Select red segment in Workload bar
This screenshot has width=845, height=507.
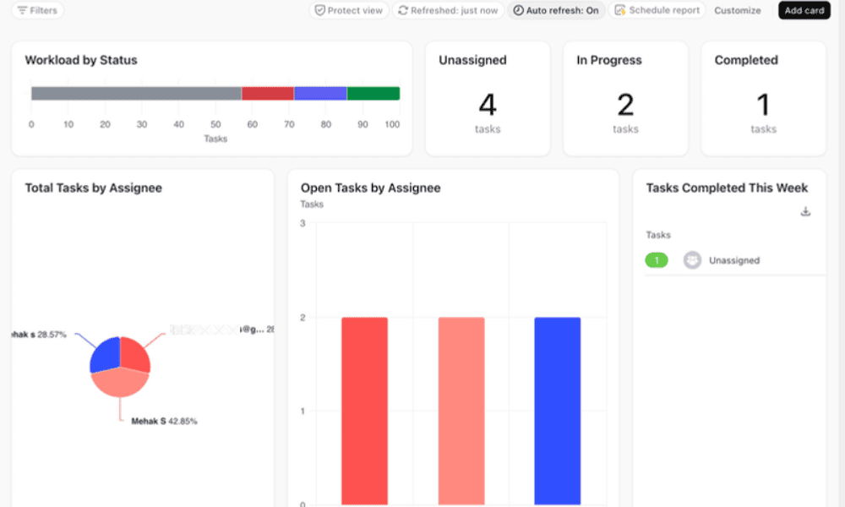click(x=267, y=94)
